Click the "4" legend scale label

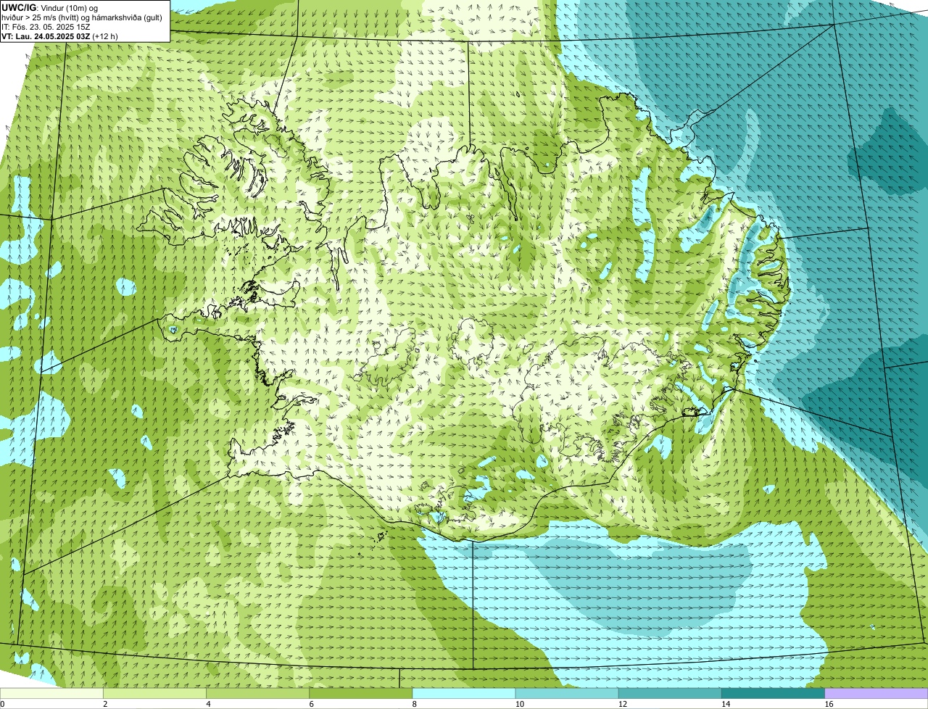coord(208,704)
